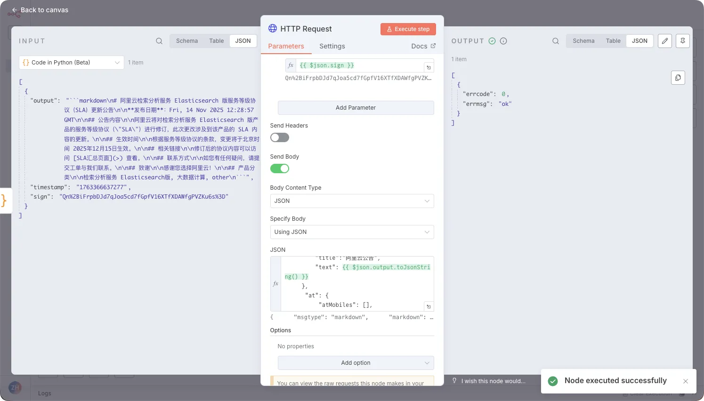704x401 pixels.
Task: Click the Execute step button
Action: [x=408, y=29]
